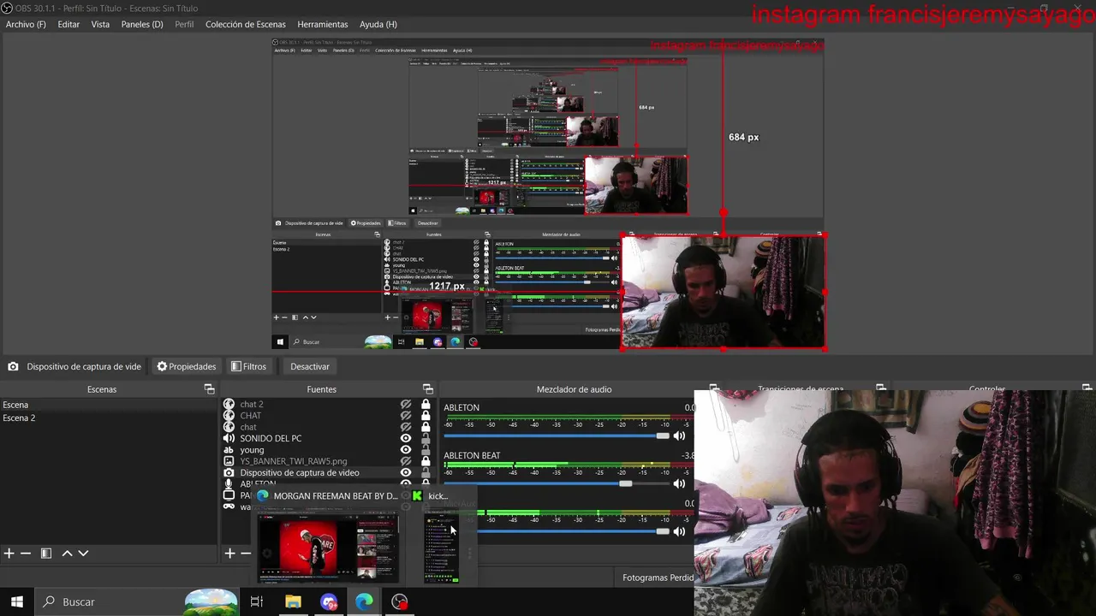Click the Propiedades button in source toolbar

[186, 366]
